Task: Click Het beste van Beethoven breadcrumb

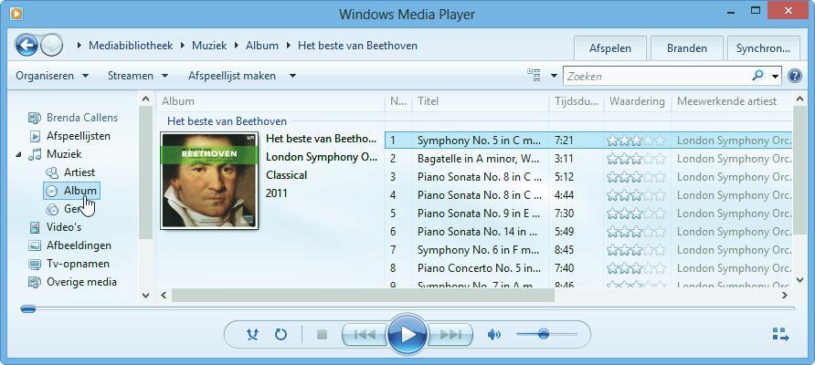Action: 357,46
